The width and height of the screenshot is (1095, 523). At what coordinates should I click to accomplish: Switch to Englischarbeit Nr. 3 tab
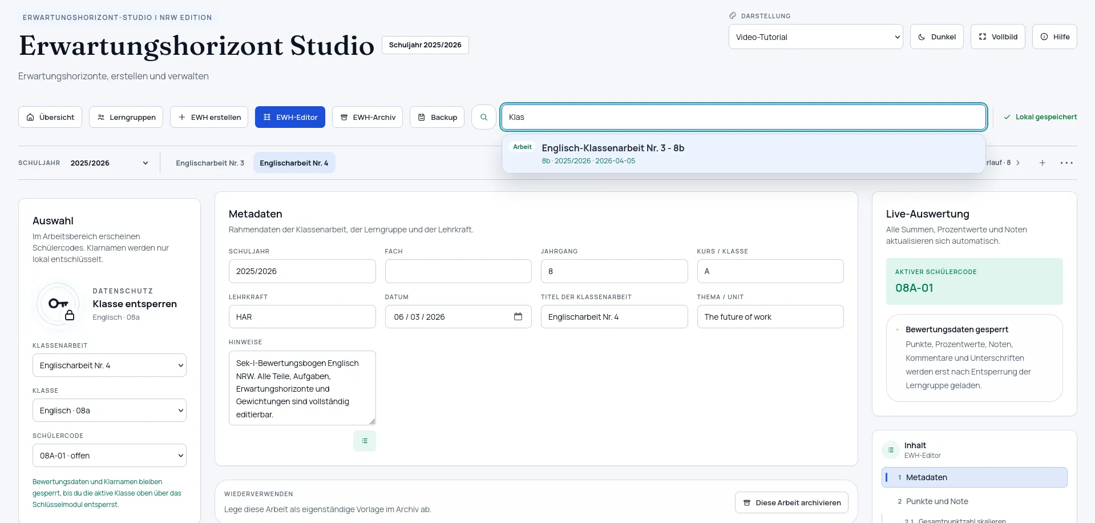(210, 163)
